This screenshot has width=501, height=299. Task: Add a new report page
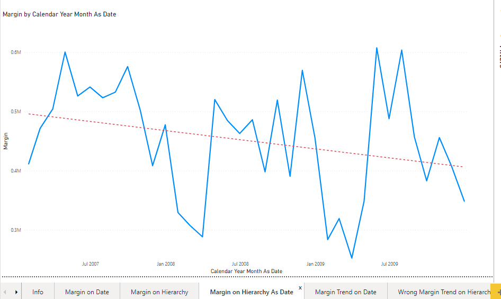[x=498, y=292]
